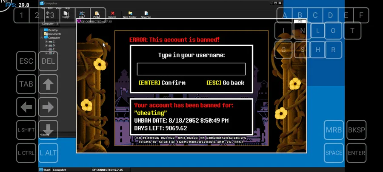Image resolution: width=383 pixels, height=172 pixels.
Task: Switch to DF CONNECTED v2.7.15 taskbar item
Action: 111,170
